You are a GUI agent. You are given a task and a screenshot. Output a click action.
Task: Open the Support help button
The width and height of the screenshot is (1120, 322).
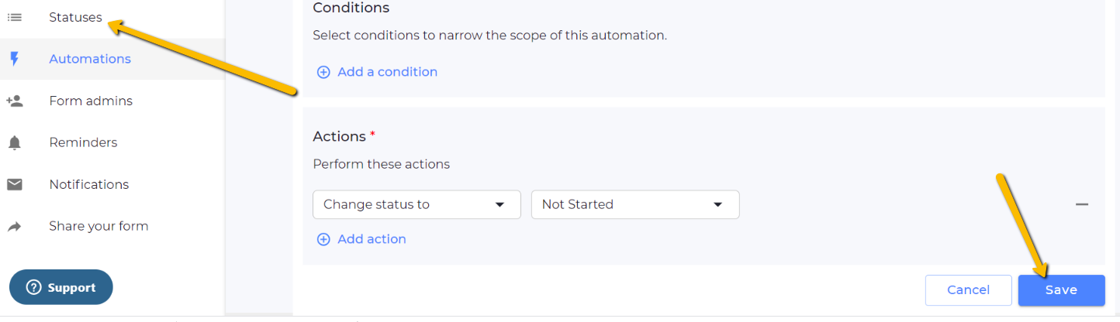click(61, 287)
